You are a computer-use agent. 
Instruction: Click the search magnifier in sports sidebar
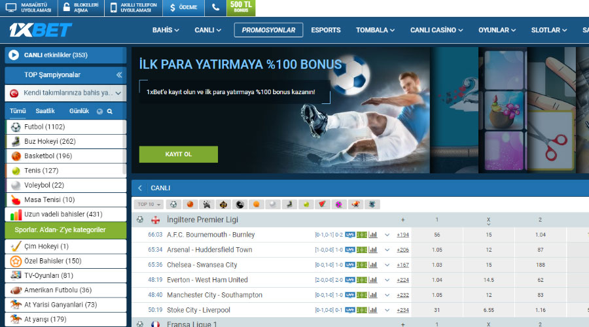tap(110, 111)
